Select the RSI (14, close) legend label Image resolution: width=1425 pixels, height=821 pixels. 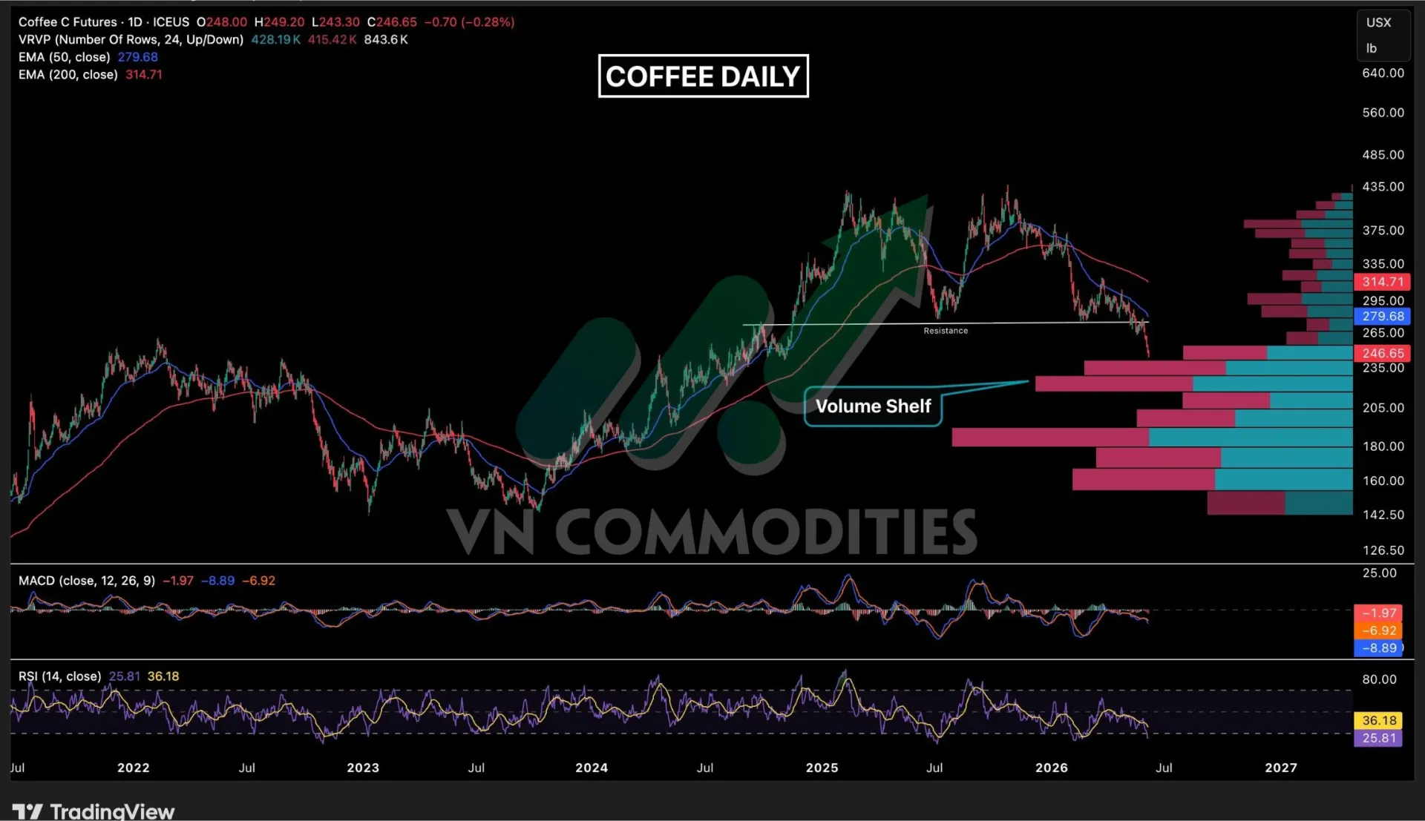pos(59,676)
